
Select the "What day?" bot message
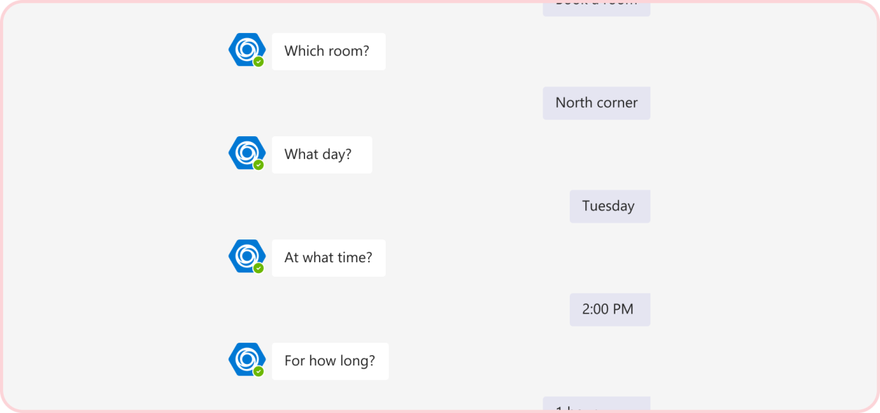click(321, 155)
